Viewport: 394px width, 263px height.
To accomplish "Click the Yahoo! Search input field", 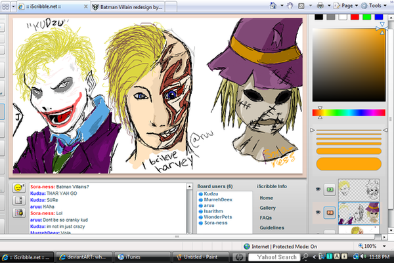I will [x=274, y=257].
